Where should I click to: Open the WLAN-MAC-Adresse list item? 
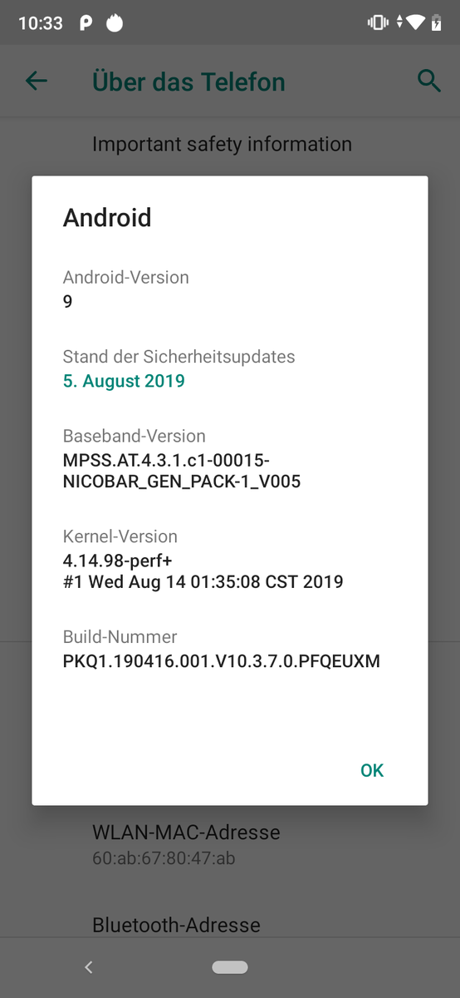230,844
